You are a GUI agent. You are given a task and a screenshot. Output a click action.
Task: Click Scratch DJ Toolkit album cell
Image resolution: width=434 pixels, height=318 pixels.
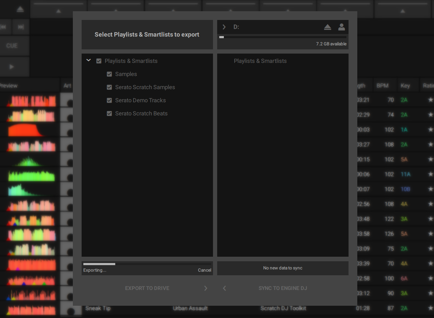[x=283, y=308]
